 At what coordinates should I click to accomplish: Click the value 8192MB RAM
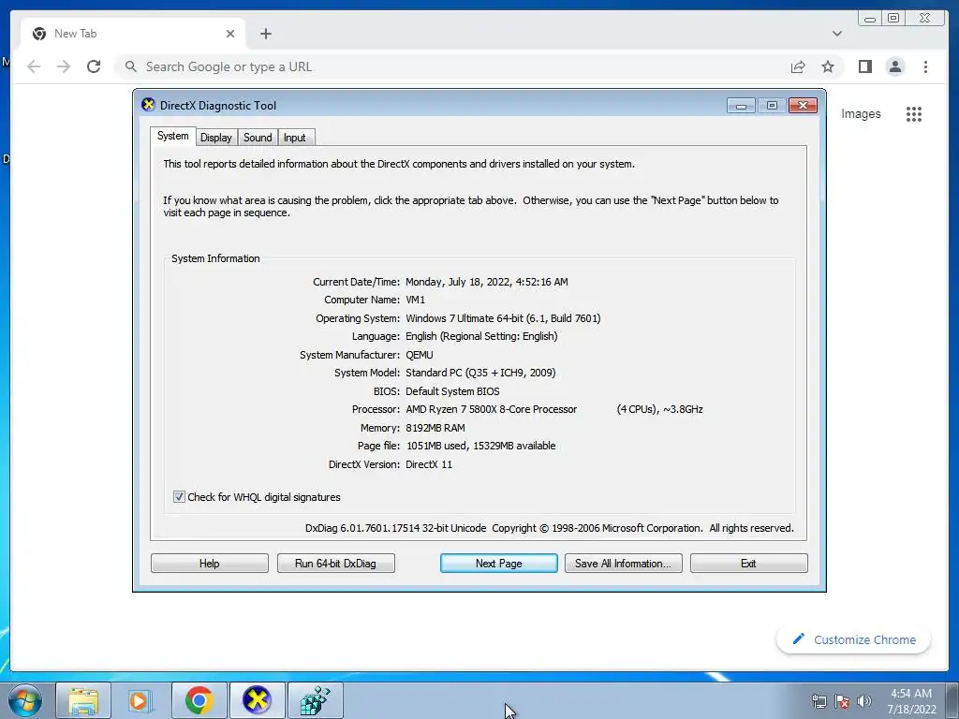[435, 428]
